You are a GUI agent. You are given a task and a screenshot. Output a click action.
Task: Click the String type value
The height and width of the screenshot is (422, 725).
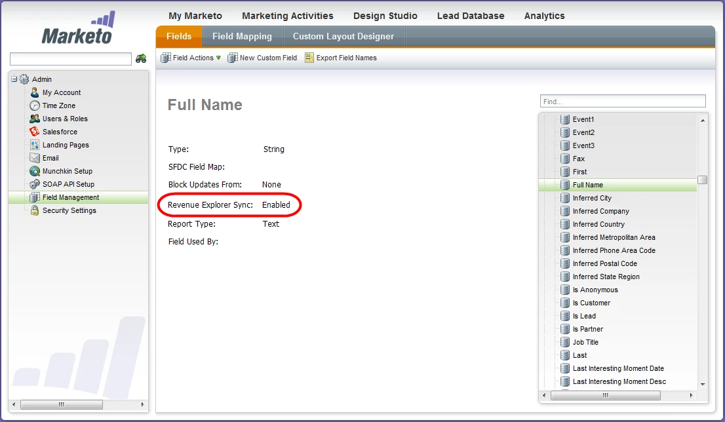pos(274,149)
